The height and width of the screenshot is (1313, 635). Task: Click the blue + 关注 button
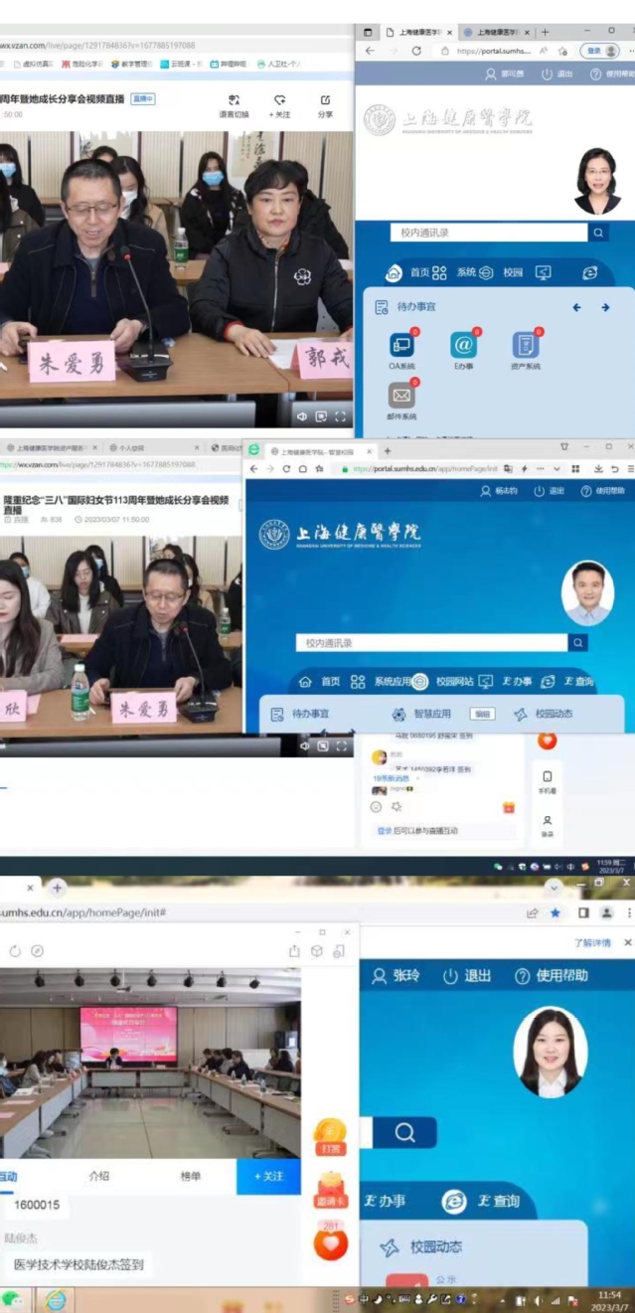[267, 1176]
